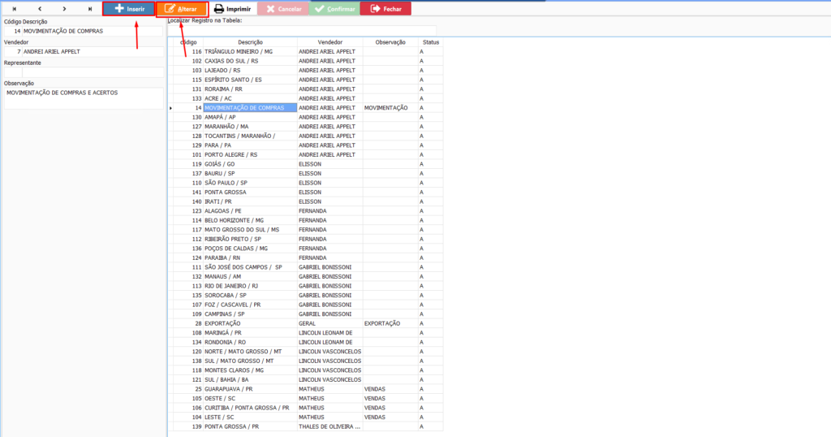Focus the Localizar Registro search field
The width and height of the screenshot is (831, 437).
point(296,30)
